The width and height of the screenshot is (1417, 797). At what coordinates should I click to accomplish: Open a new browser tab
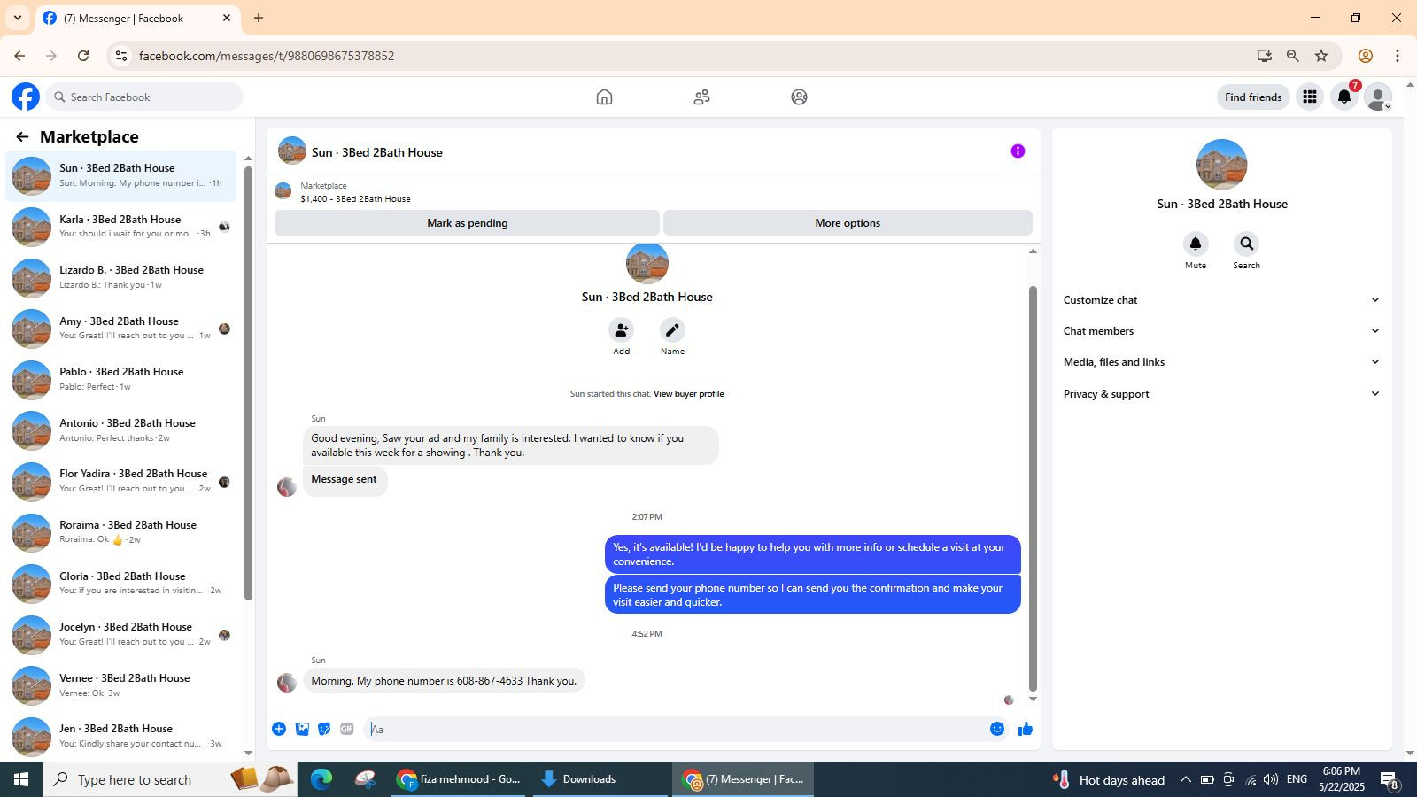pyautogui.click(x=259, y=18)
